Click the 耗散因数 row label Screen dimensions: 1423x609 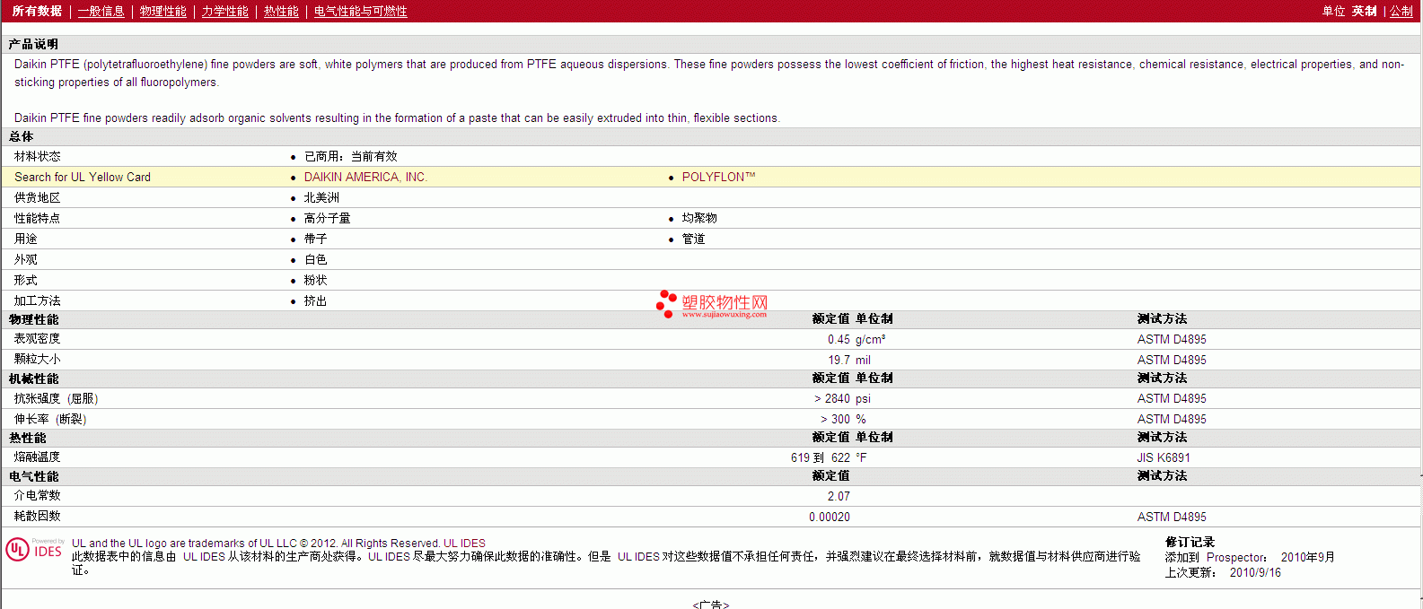click(x=37, y=516)
